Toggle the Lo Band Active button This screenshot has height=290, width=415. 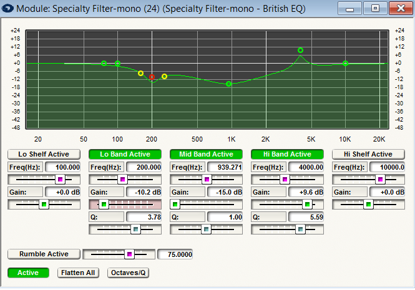point(125,154)
